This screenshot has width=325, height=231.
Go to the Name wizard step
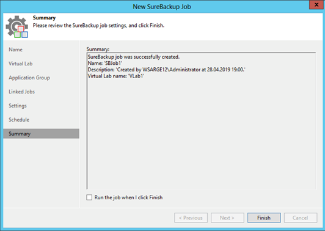(15, 50)
